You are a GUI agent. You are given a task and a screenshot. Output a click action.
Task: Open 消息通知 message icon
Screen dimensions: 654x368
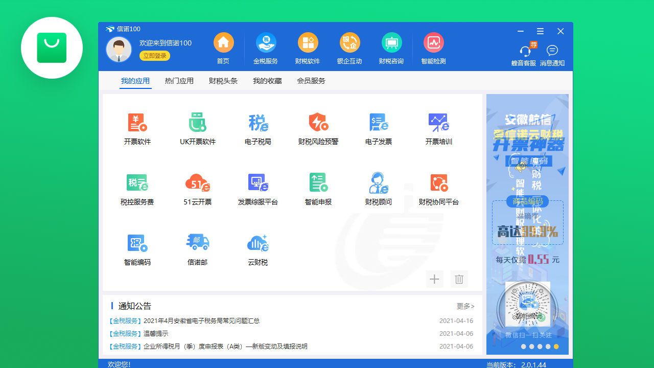552,51
